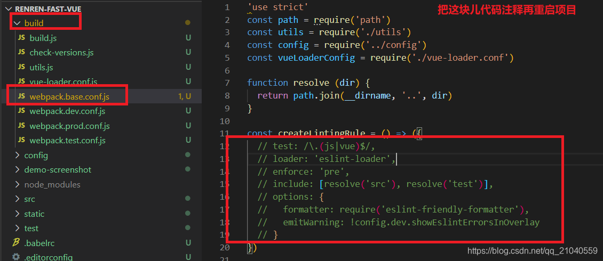
Task: Open utils.js in the explorer
Action: [x=41, y=67]
